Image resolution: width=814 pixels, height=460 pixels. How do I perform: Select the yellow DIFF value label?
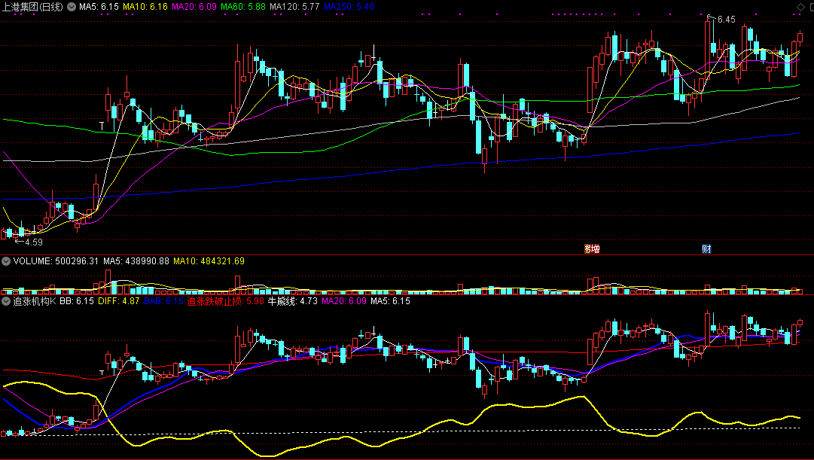tap(118, 301)
